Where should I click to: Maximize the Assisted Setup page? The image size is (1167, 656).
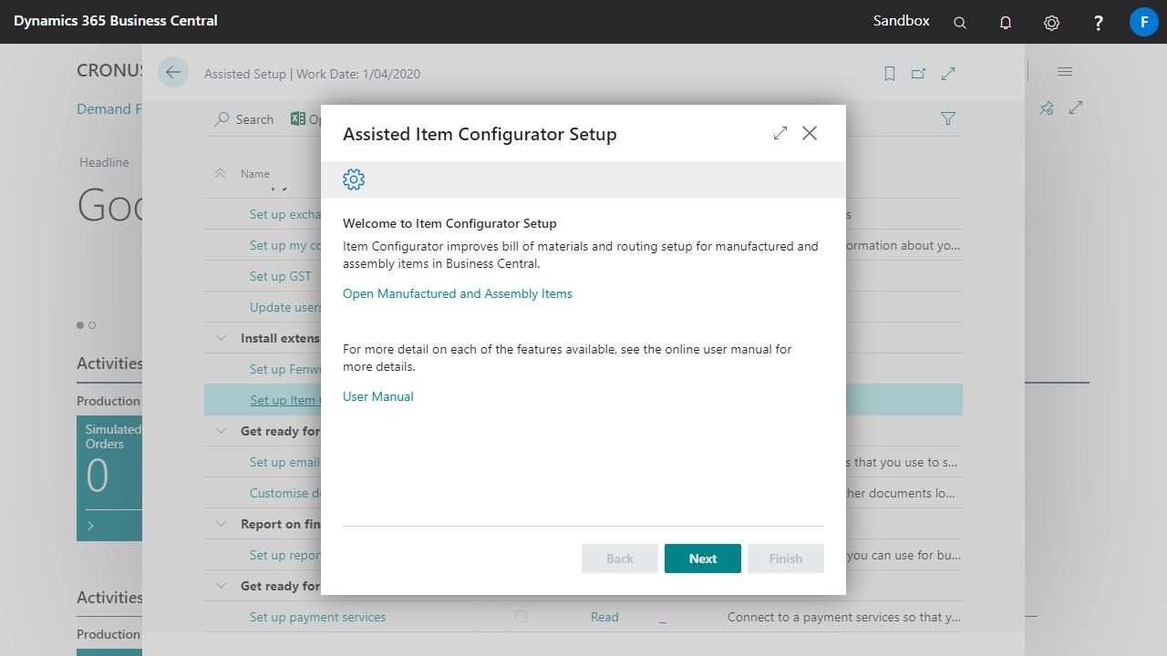(948, 74)
